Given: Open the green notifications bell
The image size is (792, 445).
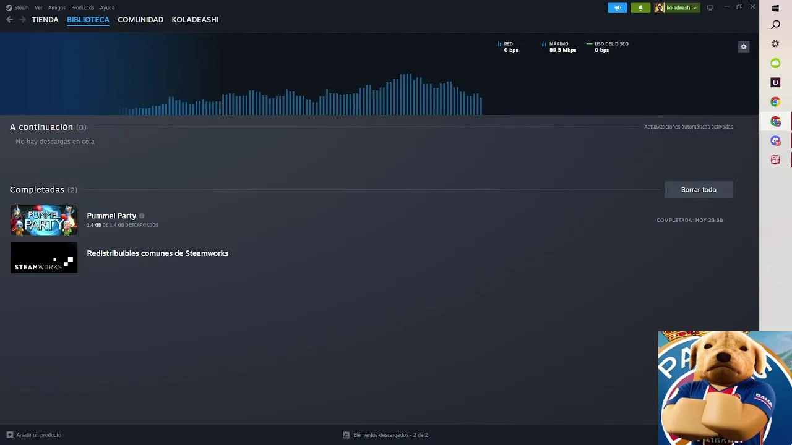Looking at the screenshot, I should coord(640,7).
